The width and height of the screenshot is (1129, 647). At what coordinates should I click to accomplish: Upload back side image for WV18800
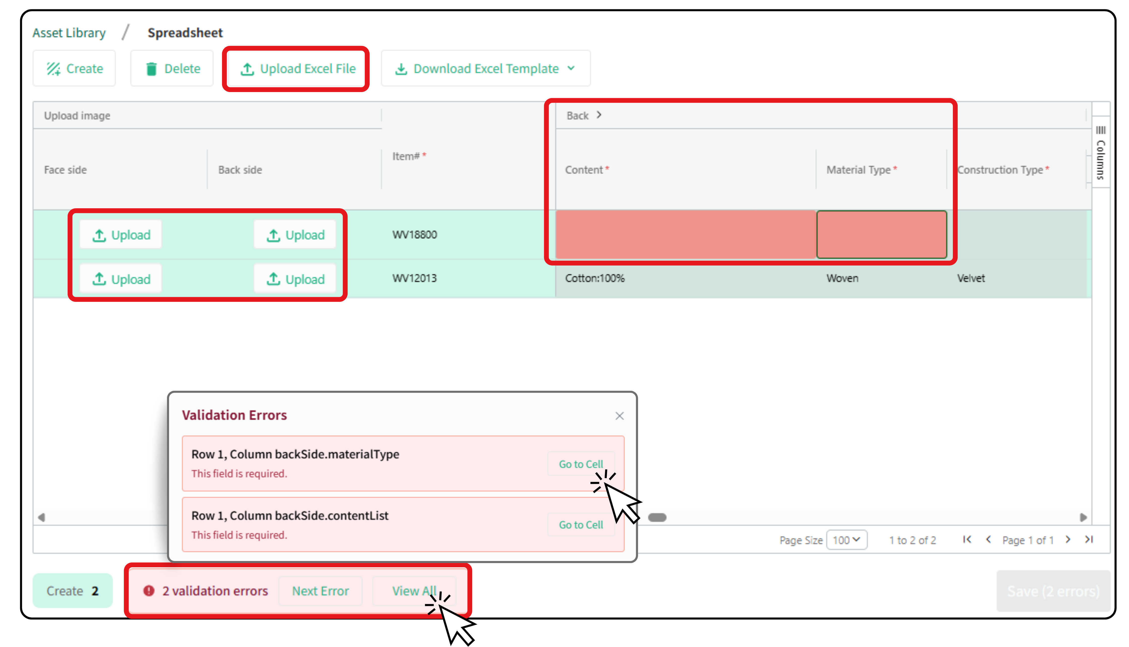(x=295, y=235)
